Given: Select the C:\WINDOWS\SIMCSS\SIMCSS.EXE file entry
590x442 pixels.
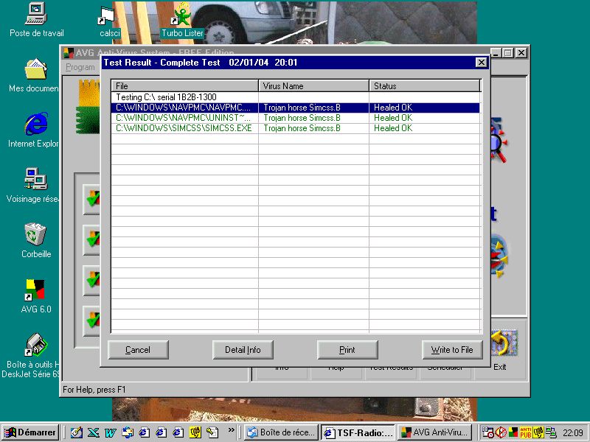Looking at the screenshot, I should click(x=184, y=128).
